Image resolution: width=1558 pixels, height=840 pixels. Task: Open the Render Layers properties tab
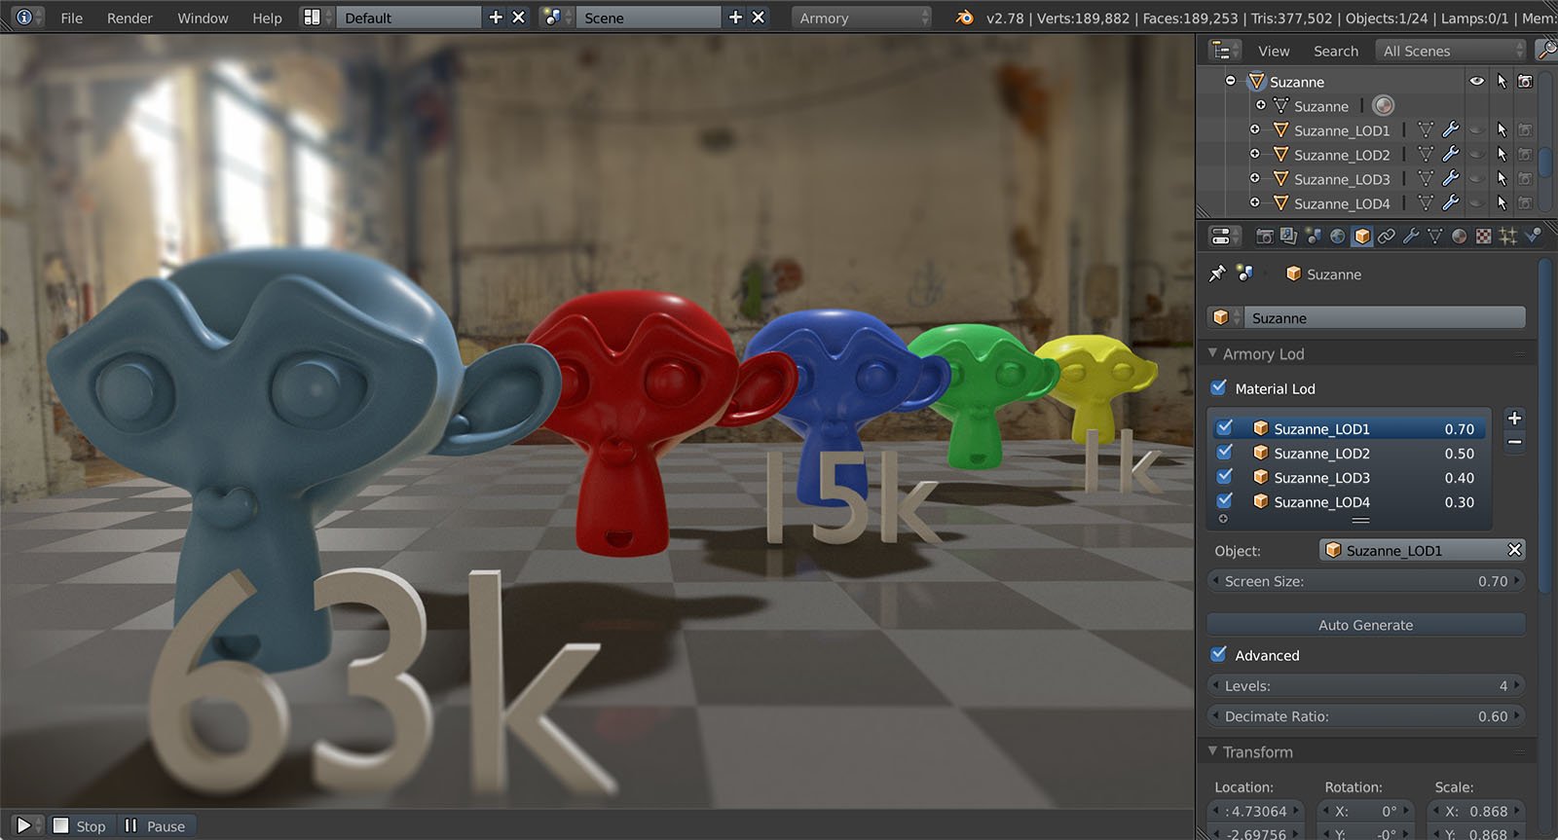(1288, 236)
